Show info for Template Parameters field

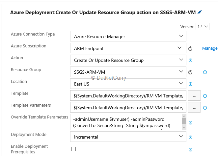(x=205, y=108)
